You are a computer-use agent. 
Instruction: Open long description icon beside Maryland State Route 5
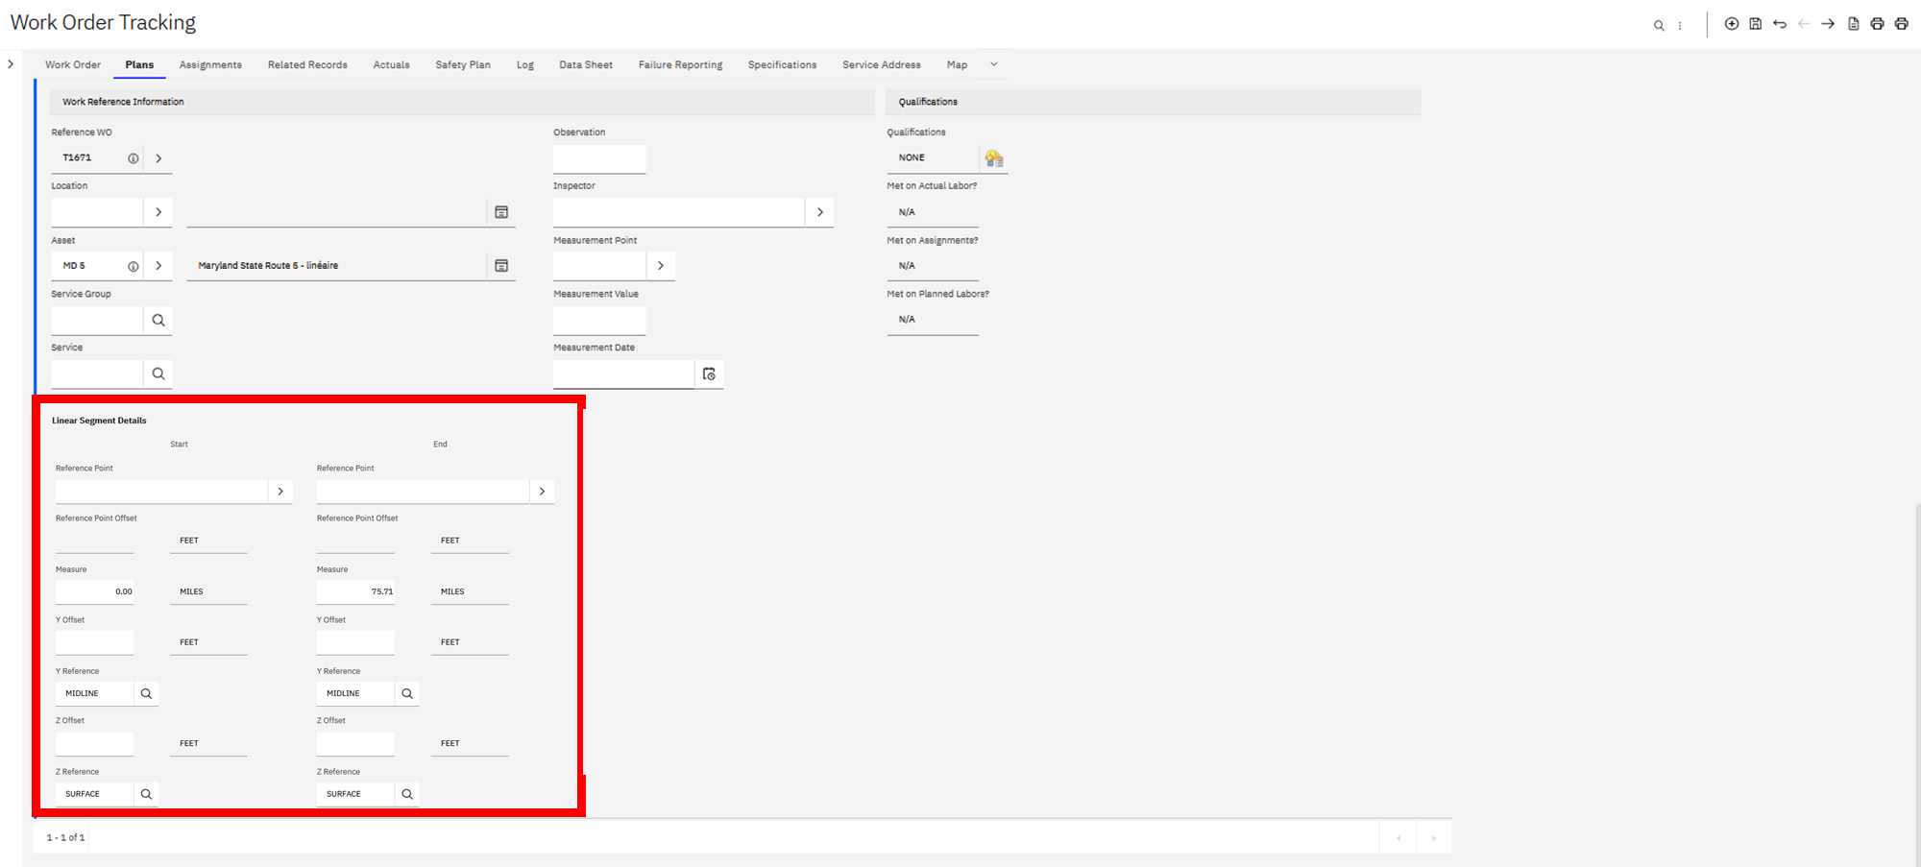pos(501,266)
